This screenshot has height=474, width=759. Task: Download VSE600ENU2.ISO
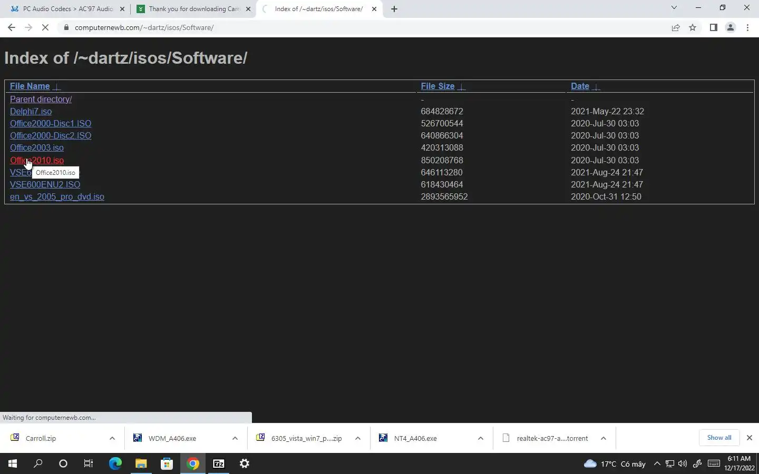point(45,184)
